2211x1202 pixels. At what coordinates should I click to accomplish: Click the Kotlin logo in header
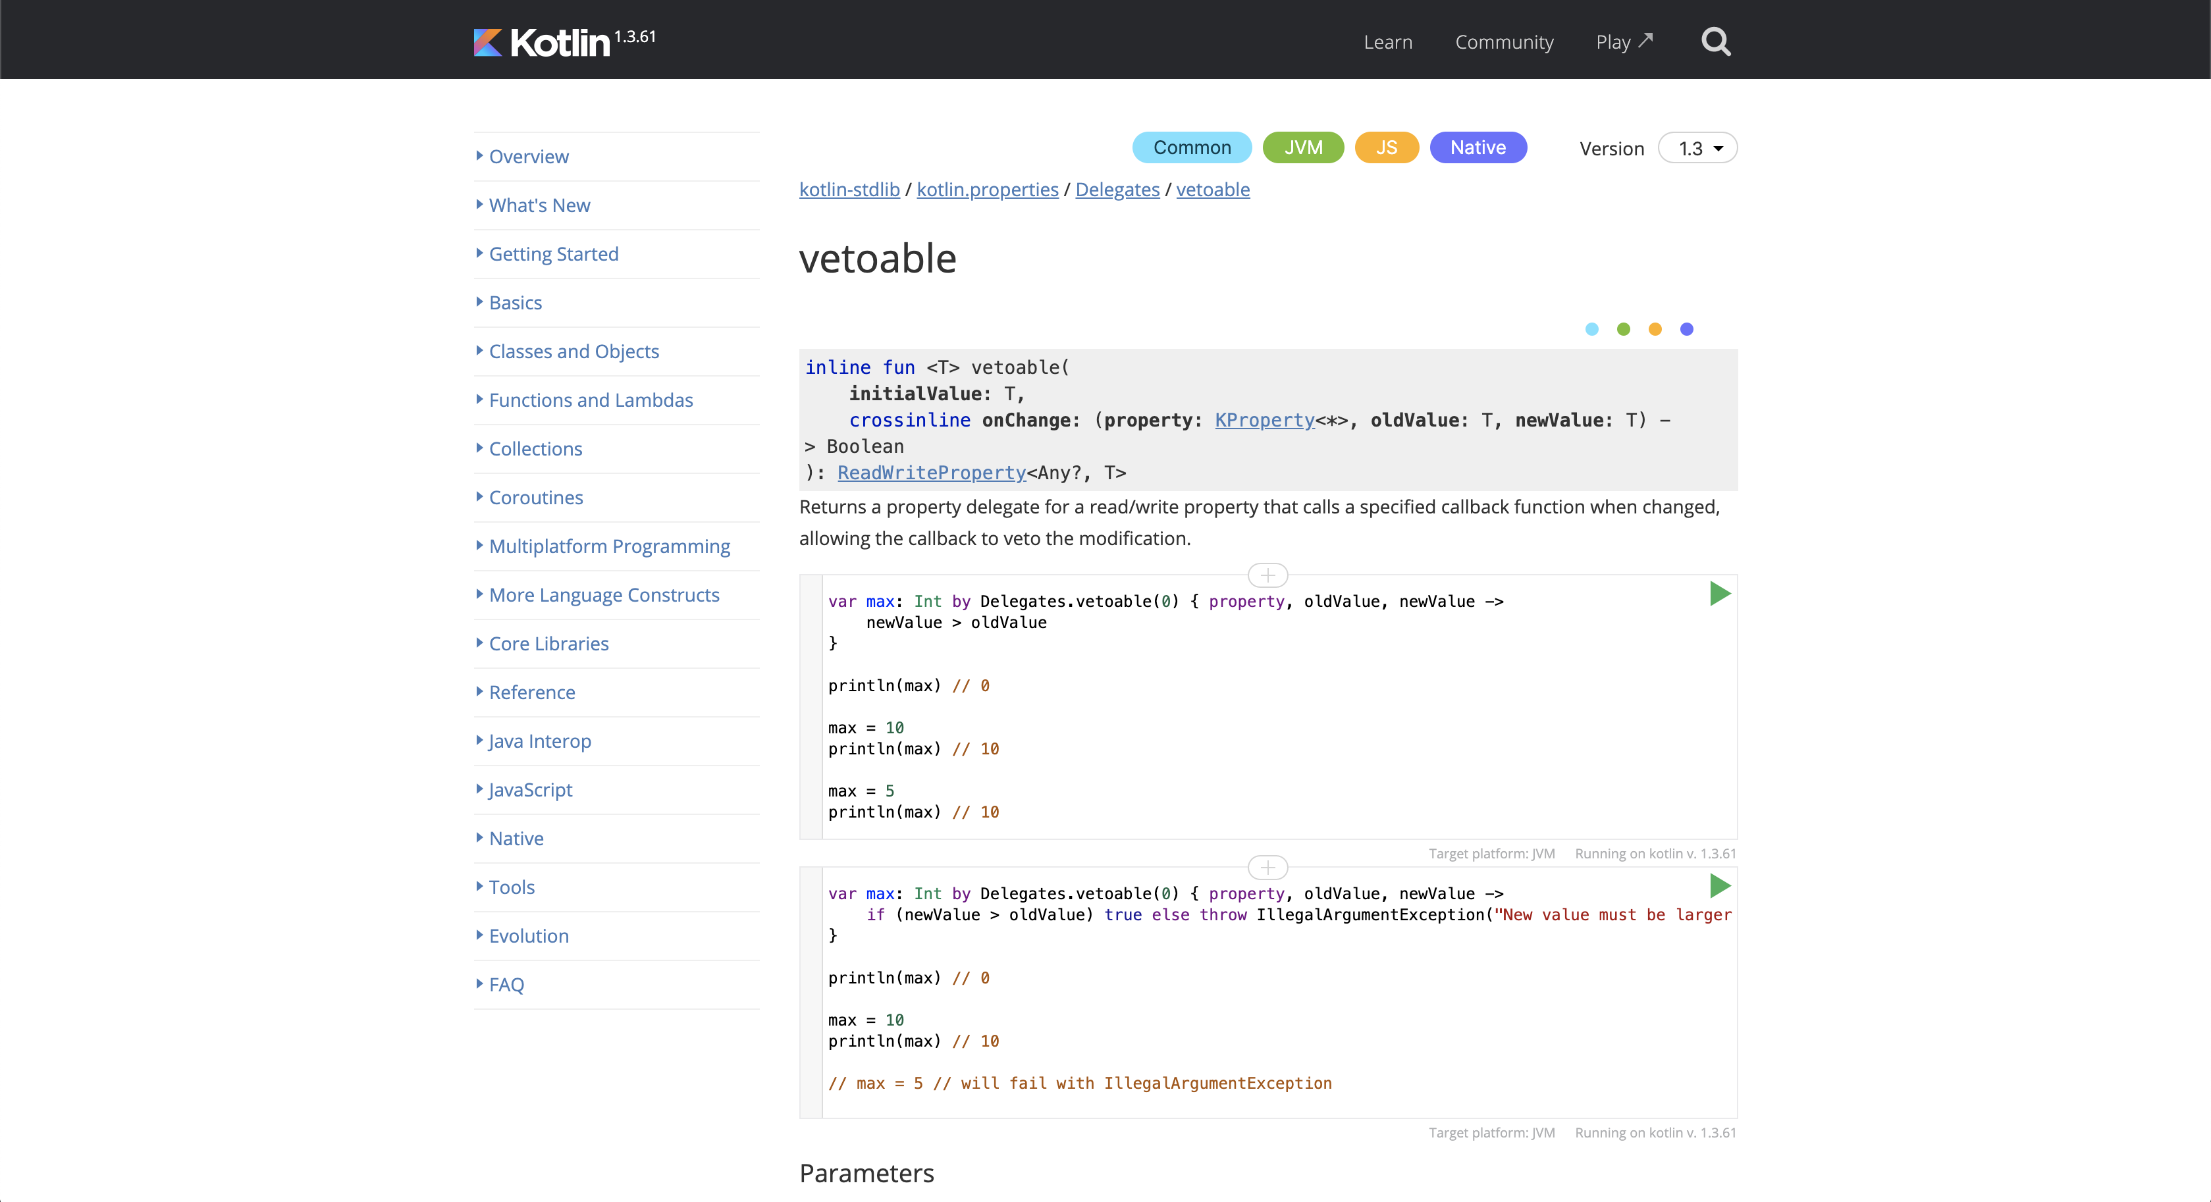click(x=542, y=42)
